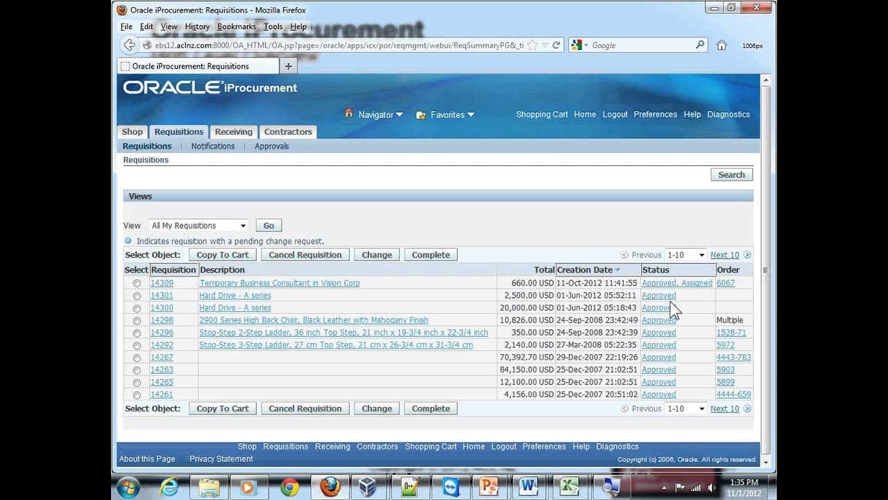Click the Search button
888x500 pixels.
(x=731, y=175)
